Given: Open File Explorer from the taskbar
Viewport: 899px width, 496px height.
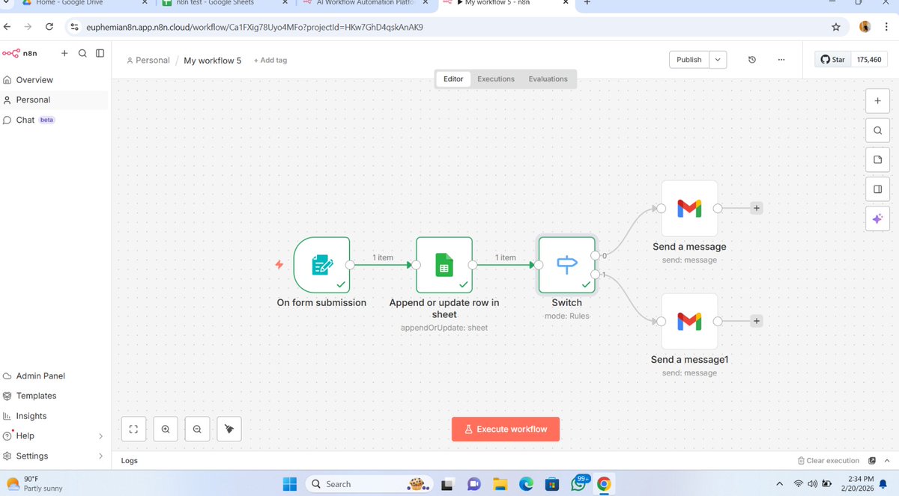Looking at the screenshot, I should [500, 485].
